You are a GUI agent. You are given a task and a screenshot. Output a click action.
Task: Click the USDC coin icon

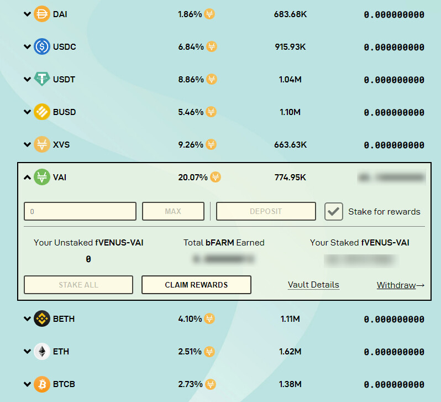tap(42, 46)
